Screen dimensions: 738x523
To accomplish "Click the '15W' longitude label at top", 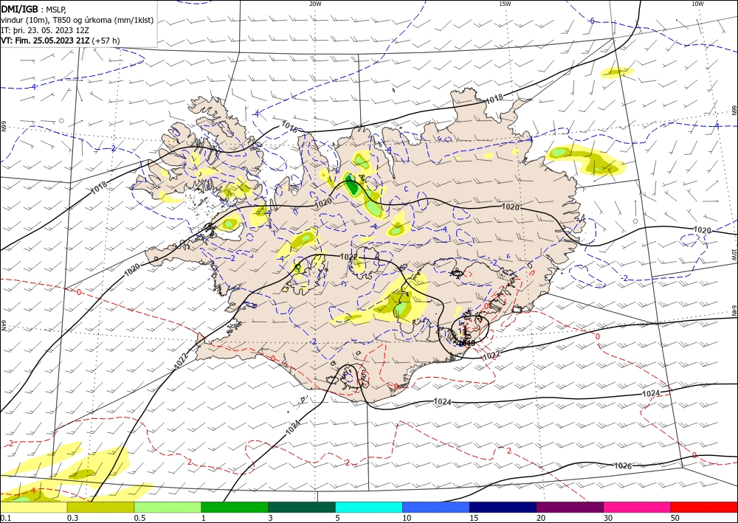I will (x=505, y=4).
